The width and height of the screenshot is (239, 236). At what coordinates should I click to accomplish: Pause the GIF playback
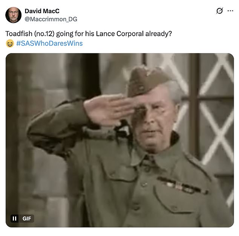[14, 219]
